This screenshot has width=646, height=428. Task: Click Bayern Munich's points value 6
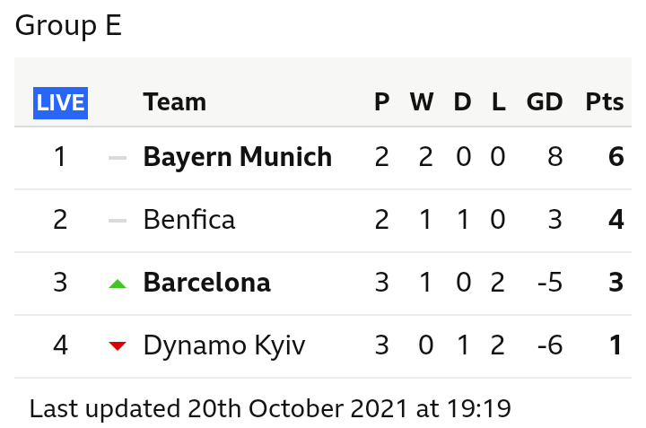click(615, 157)
